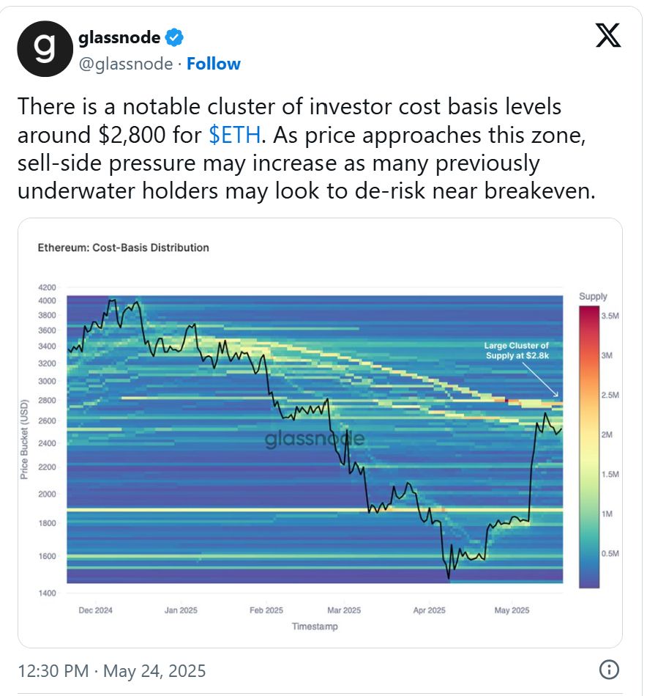
Task: Follow the glassnode account
Action: [213, 64]
